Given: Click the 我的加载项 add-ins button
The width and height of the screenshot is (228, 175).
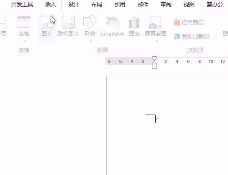Looking at the screenshot, I should [191, 36].
